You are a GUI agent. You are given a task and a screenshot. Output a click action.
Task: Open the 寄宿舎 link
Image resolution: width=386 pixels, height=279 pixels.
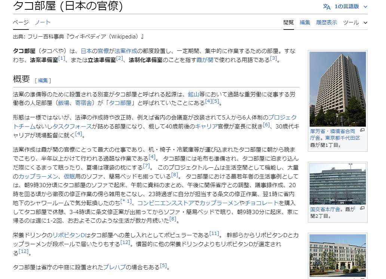click(83, 103)
